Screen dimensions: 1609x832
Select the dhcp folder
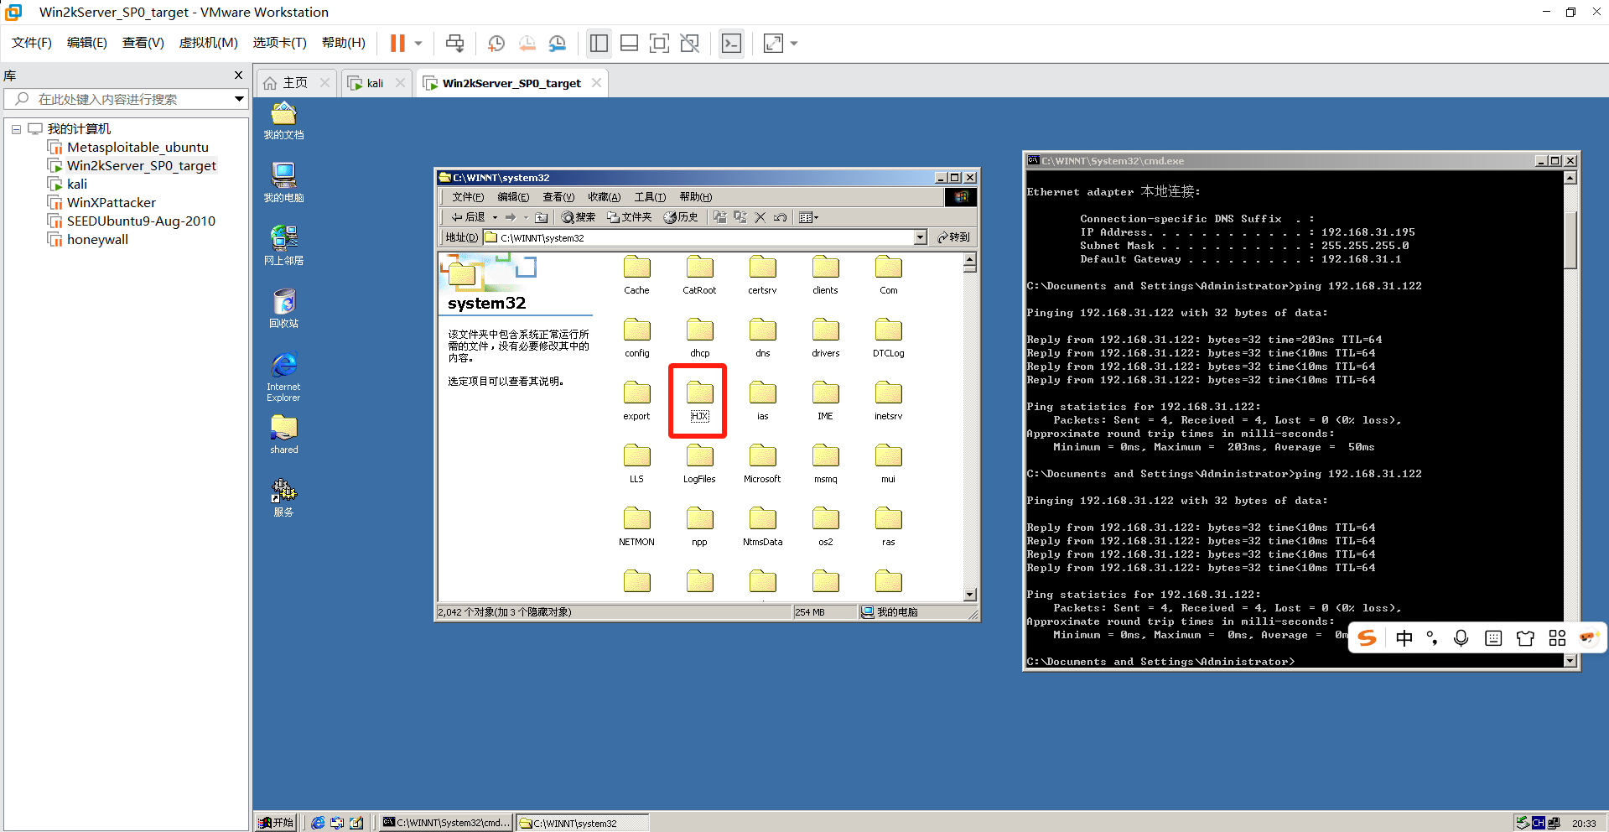point(699,339)
